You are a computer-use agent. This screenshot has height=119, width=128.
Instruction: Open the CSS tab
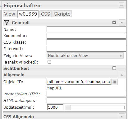pyautogui.click(x=45, y=14)
